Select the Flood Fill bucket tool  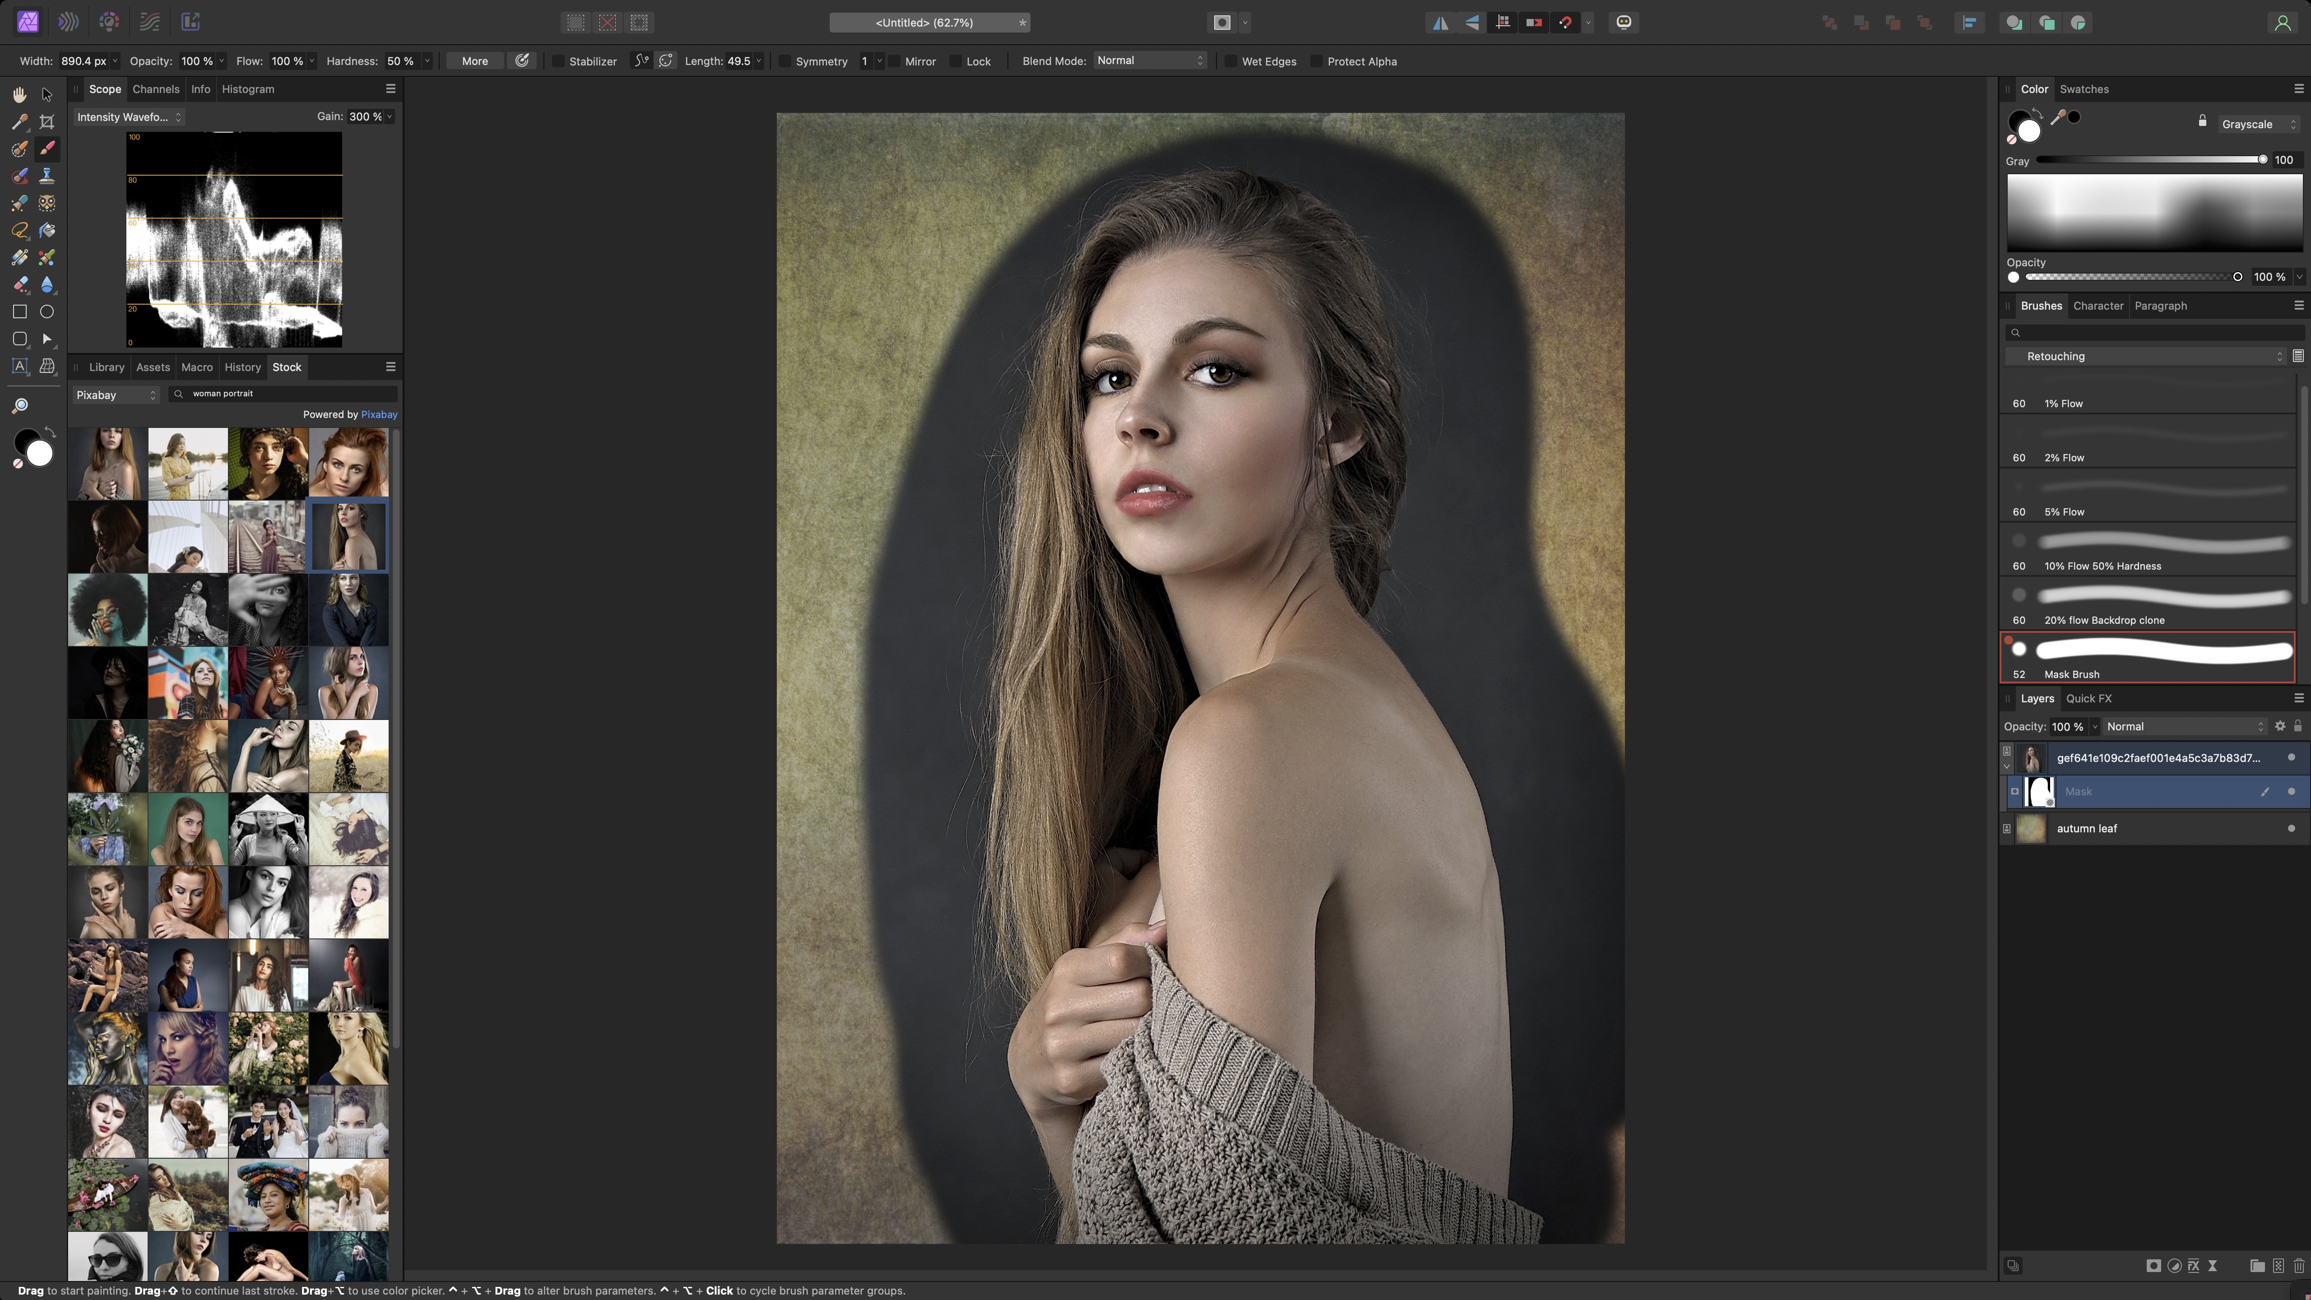(x=46, y=231)
